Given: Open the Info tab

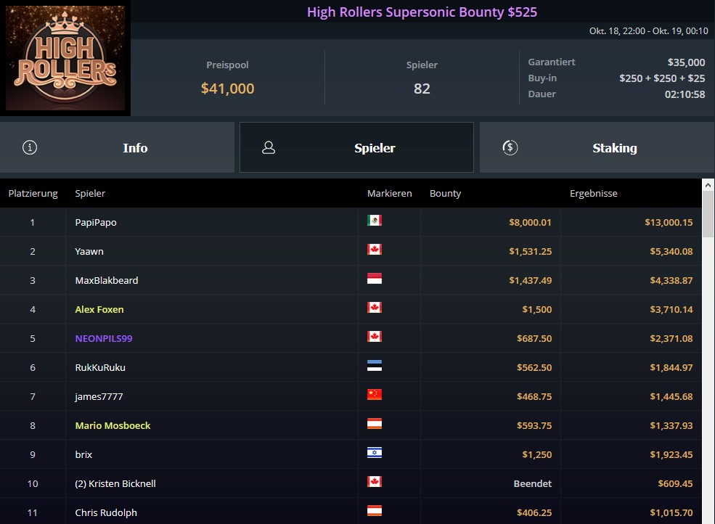Looking at the screenshot, I should (x=117, y=147).
